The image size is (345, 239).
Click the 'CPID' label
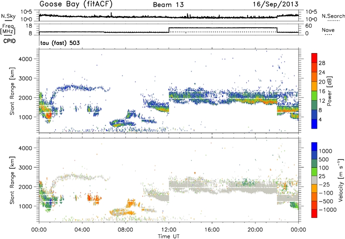9,41
